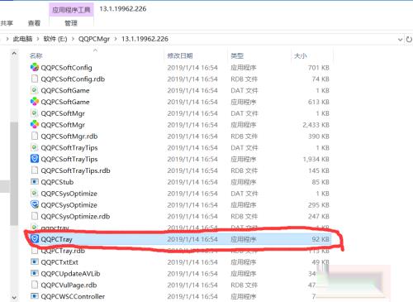Select the QQPCTray application file name
Screen dimensions: 413x302
pyautogui.click(x=56, y=239)
